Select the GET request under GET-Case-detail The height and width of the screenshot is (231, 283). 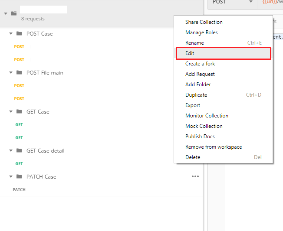pos(19,164)
